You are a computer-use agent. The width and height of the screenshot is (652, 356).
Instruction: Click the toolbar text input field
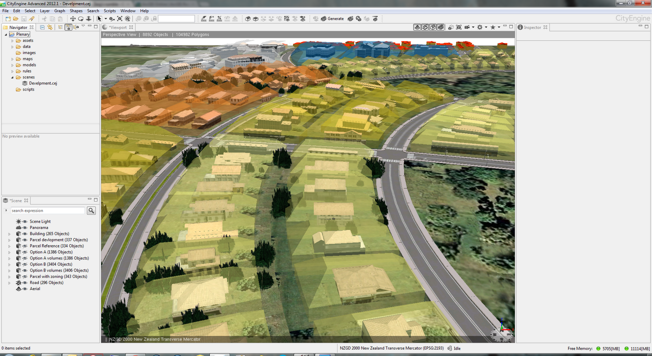(176, 19)
